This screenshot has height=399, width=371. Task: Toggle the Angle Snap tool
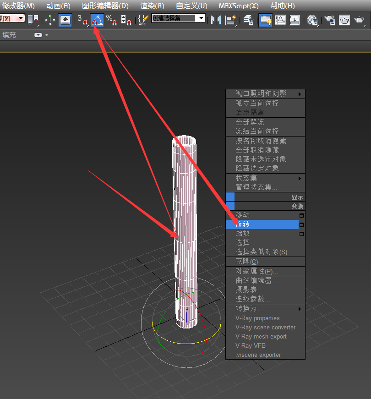click(x=97, y=20)
